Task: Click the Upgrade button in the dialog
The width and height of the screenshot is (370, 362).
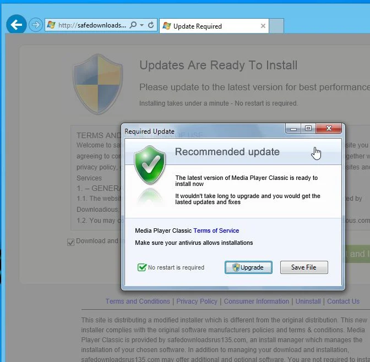Action: point(248,267)
